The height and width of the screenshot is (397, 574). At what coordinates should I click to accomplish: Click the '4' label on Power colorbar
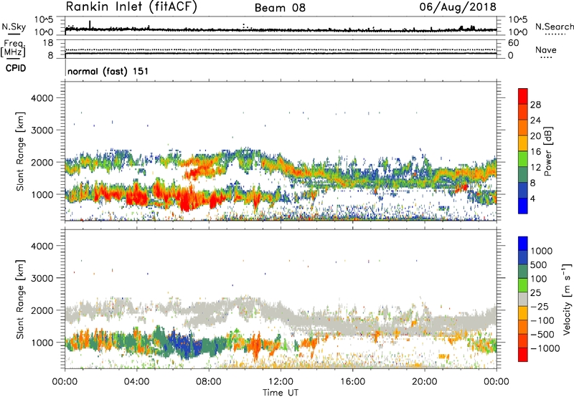coord(533,199)
